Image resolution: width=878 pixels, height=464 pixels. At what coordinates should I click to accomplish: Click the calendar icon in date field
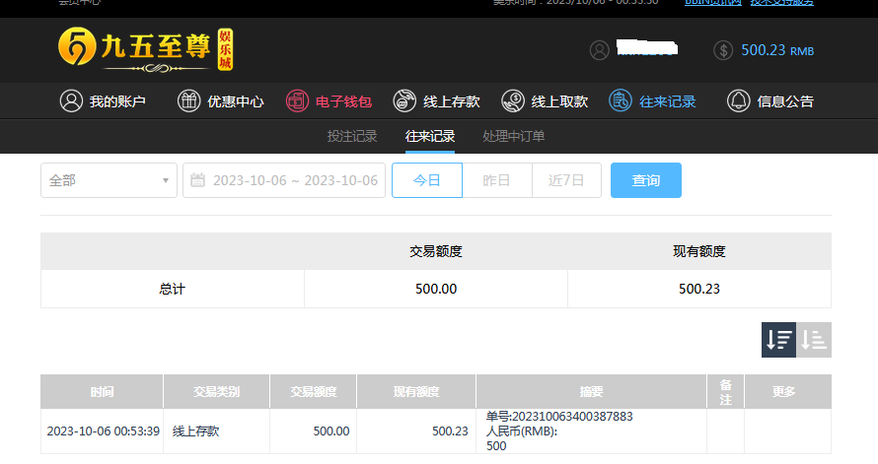pos(197,180)
